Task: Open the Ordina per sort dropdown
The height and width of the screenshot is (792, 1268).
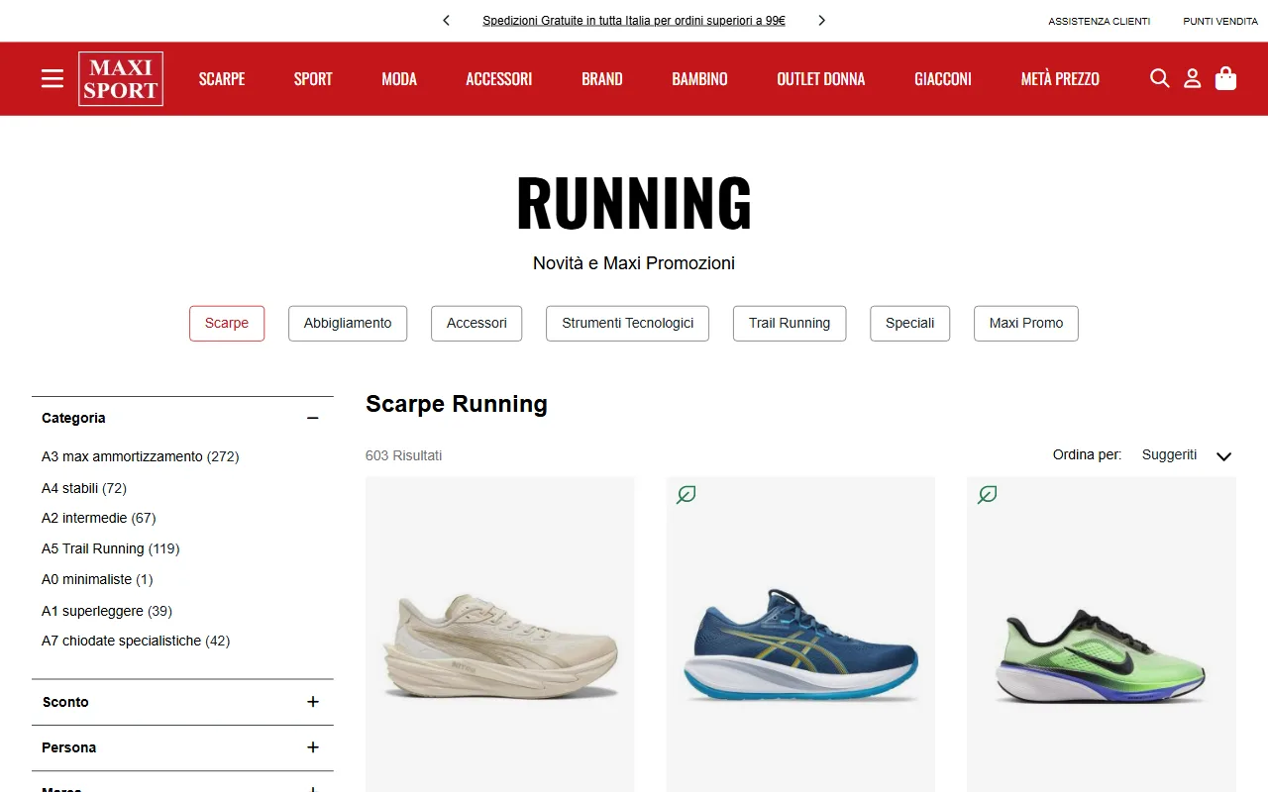Action: (x=1186, y=455)
